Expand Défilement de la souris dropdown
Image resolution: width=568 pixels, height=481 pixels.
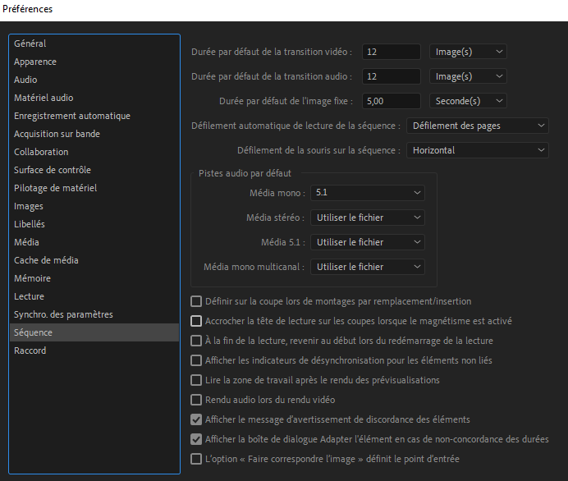click(478, 150)
